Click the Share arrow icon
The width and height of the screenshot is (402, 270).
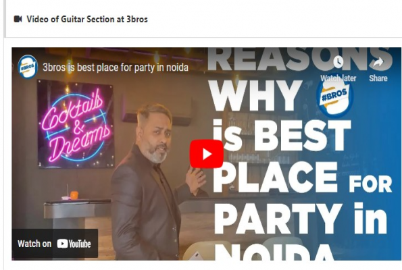click(x=378, y=62)
